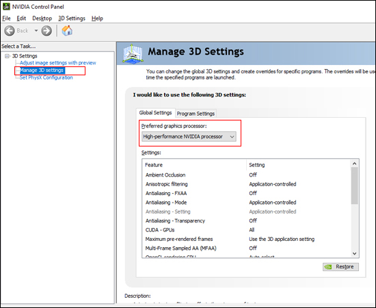Click Off value for Antialiasing - FXAA

[253, 193]
